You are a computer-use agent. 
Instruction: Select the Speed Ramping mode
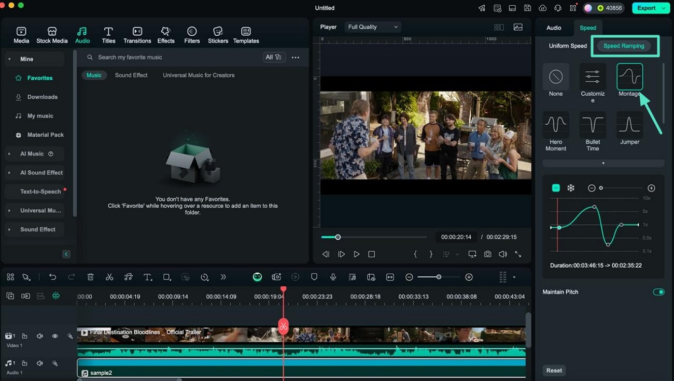click(624, 46)
